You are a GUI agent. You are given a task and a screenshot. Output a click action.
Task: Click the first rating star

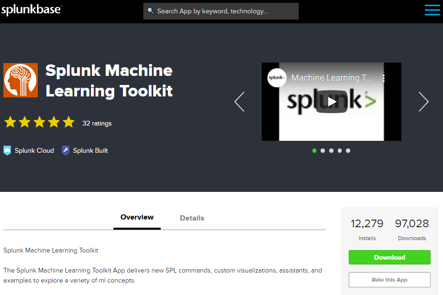10,122
